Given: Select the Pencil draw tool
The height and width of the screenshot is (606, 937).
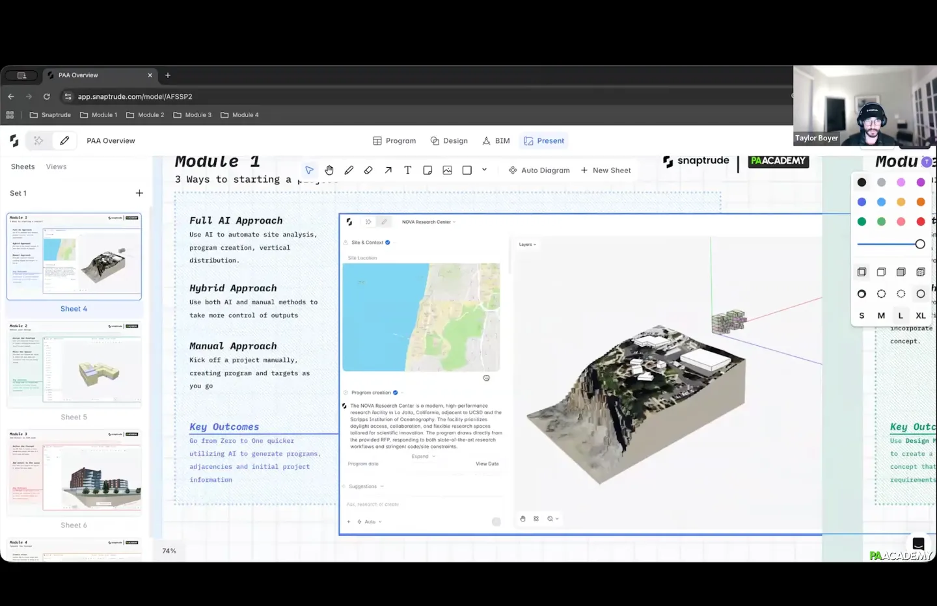Looking at the screenshot, I should (x=349, y=170).
